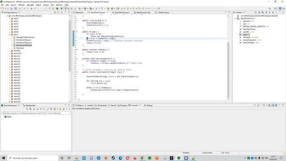The image size is (286, 161).
Task: Collapse StackTechOne class node in Outline
Action: pyautogui.click(x=235, y=19)
